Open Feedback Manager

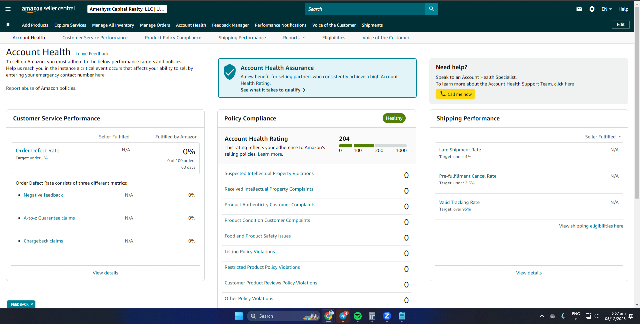(230, 25)
